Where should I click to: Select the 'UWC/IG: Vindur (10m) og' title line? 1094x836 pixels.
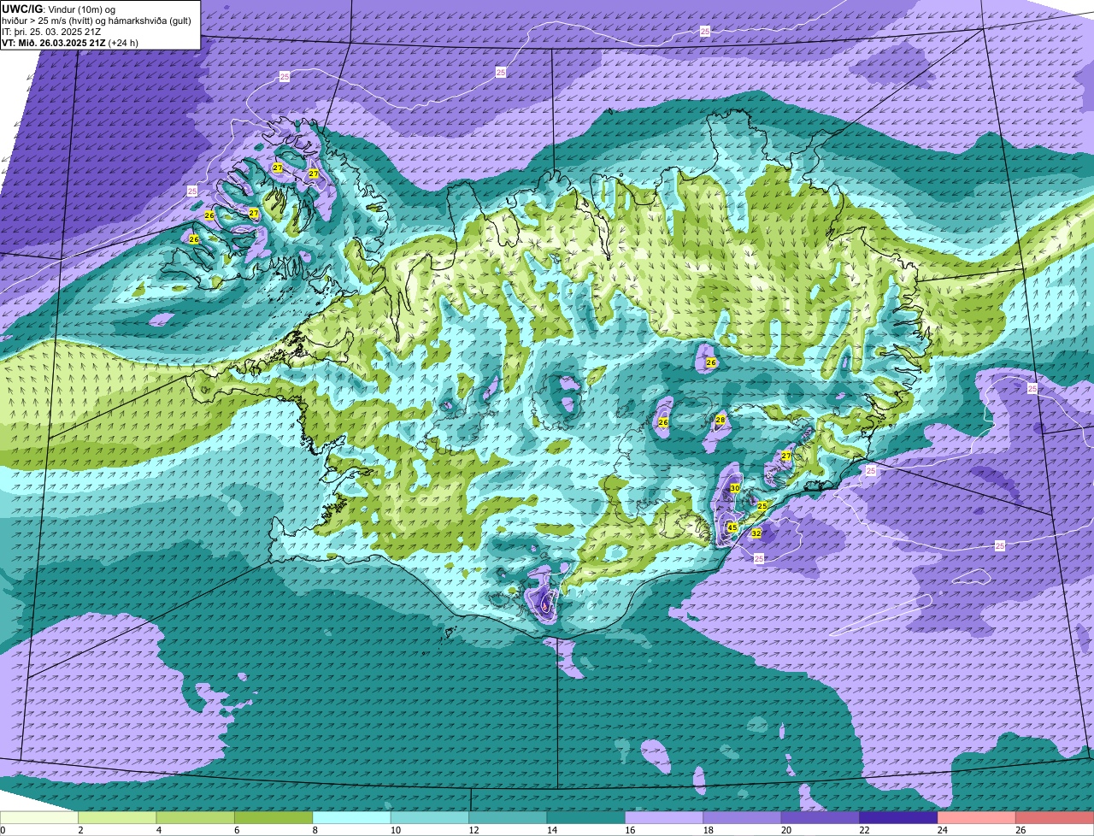59,9
